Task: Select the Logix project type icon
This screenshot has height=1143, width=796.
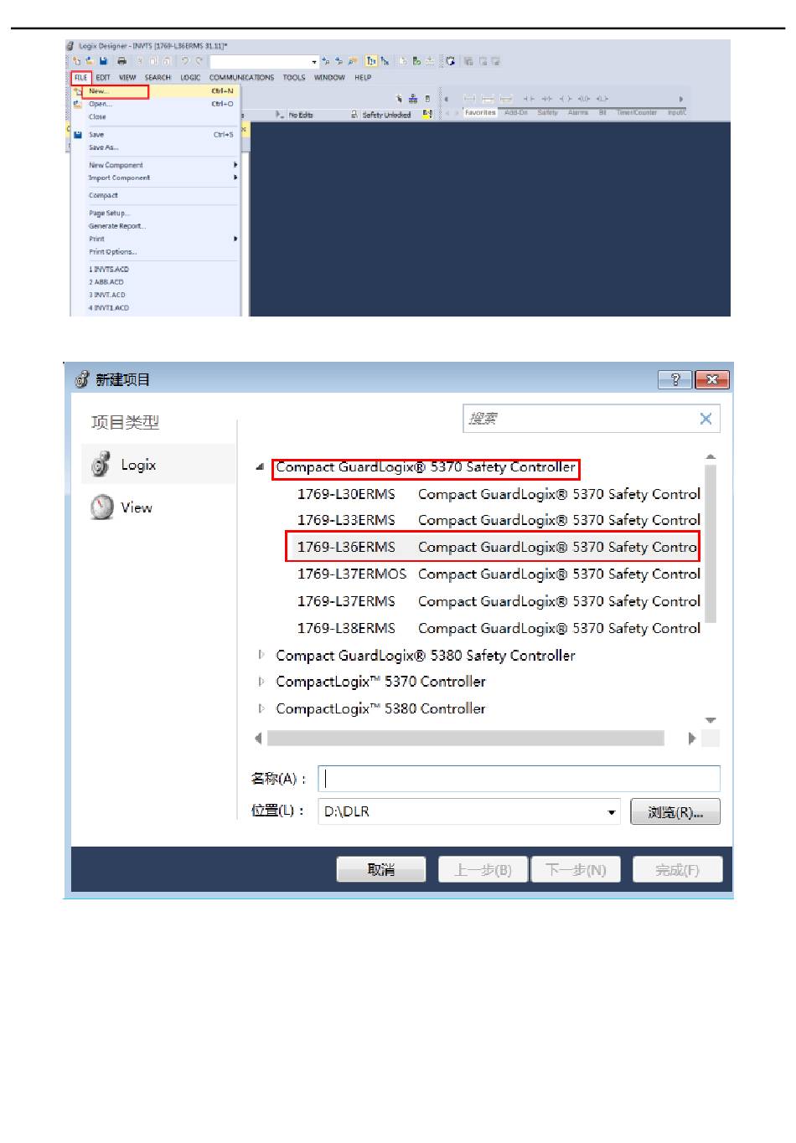Action: click(x=101, y=465)
